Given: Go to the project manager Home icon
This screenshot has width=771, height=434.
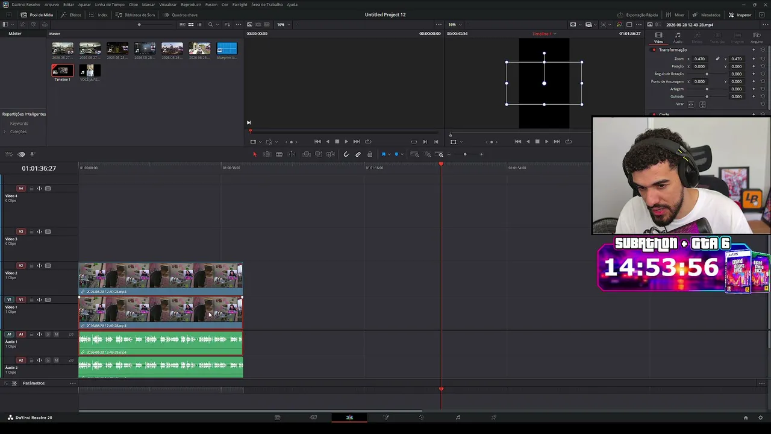Looking at the screenshot, I should 745,417.
